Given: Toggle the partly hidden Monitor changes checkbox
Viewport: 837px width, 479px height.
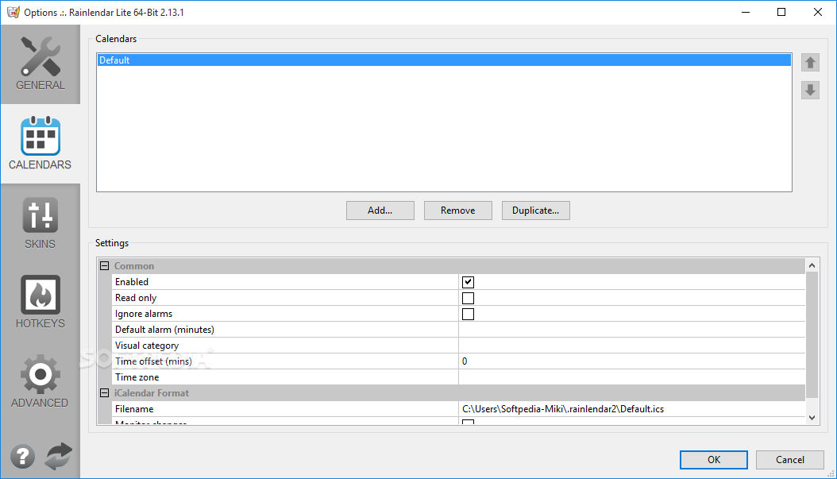Looking at the screenshot, I should pyautogui.click(x=469, y=422).
